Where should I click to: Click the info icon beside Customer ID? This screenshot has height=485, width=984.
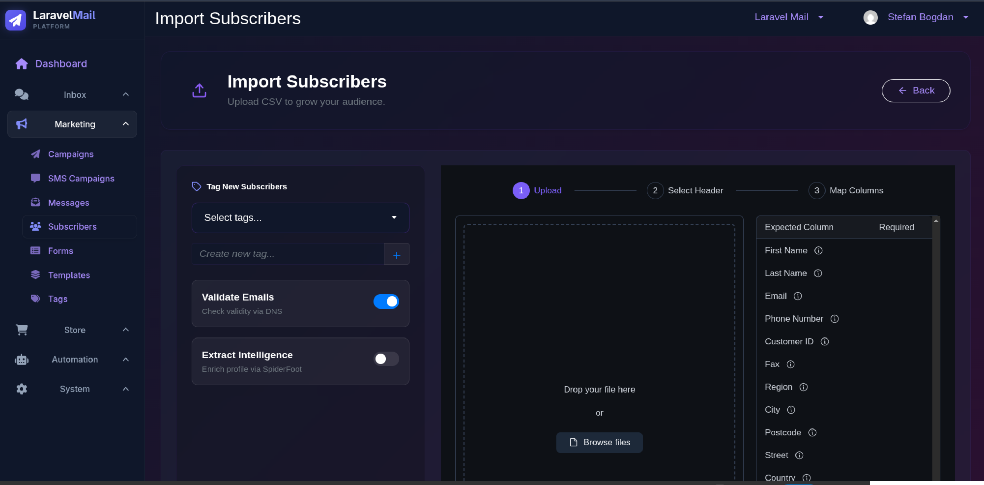(x=825, y=342)
